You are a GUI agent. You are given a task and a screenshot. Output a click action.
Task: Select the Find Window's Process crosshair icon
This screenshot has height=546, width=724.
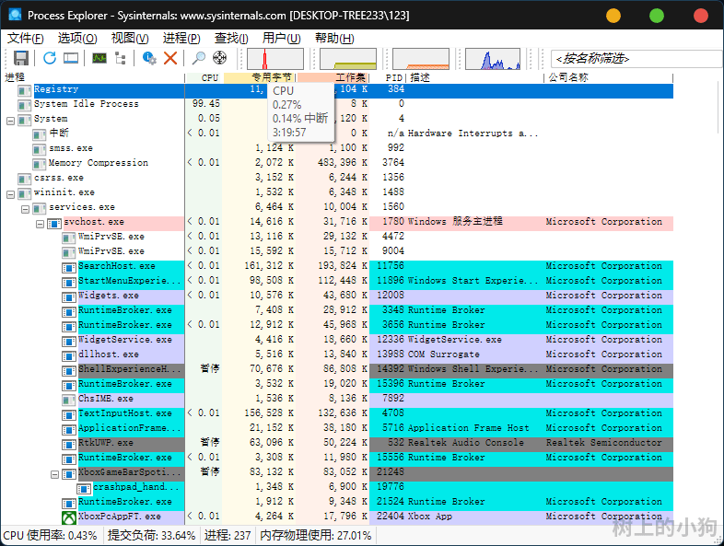(x=219, y=58)
